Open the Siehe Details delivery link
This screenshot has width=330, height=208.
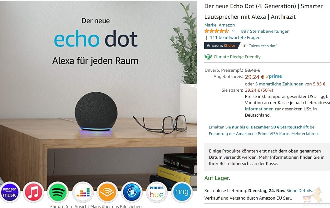pyautogui.click(x=300, y=191)
